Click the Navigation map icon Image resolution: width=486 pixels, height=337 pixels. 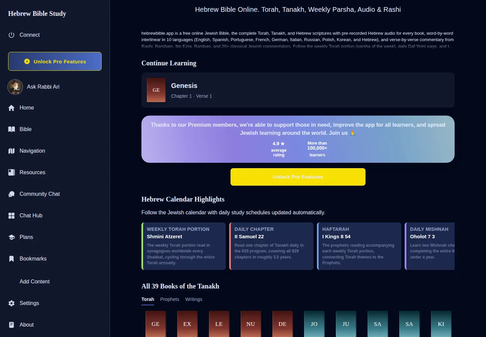(x=11, y=151)
